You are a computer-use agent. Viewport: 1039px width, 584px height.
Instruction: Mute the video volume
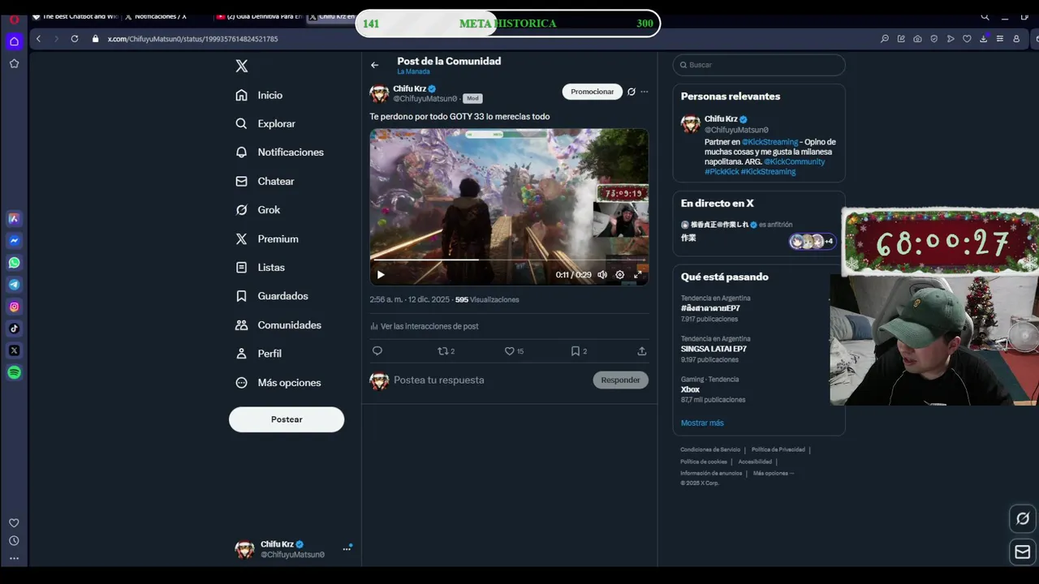coord(602,275)
